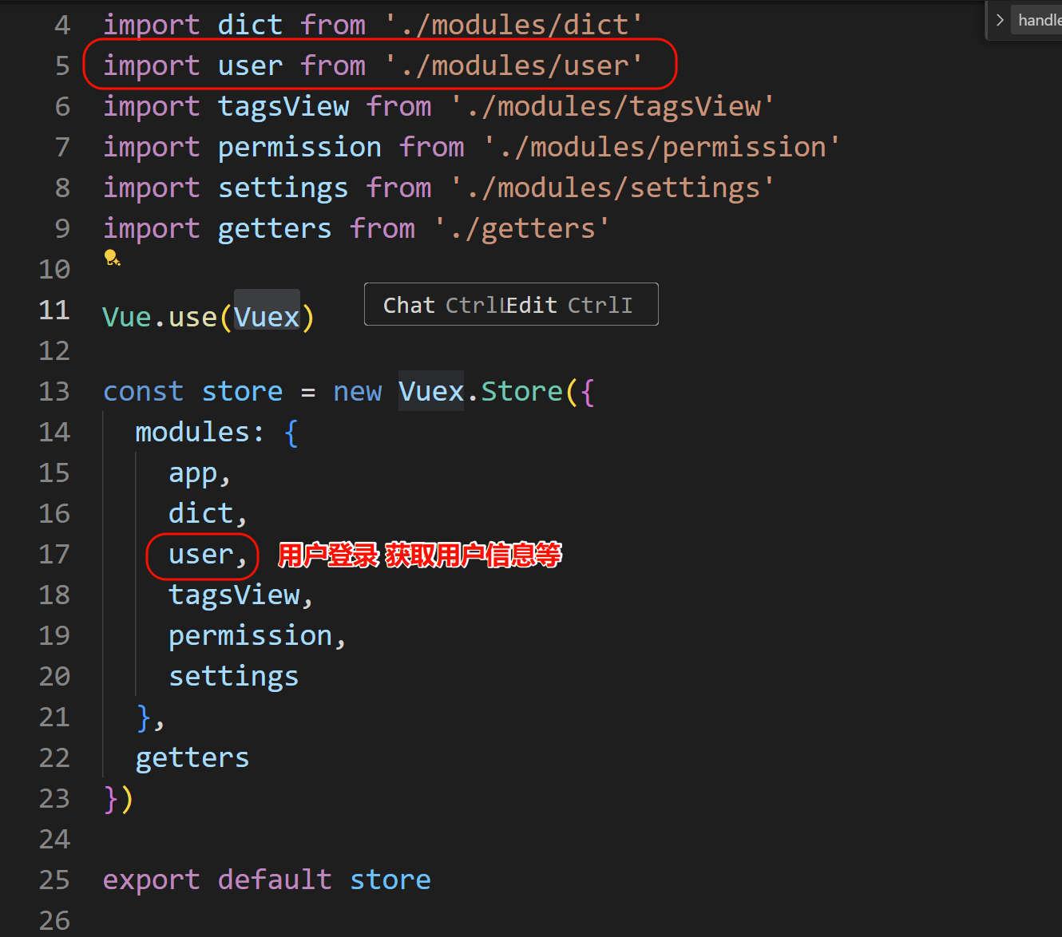Image resolution: width=1062 pixels, height=937 pixels.
Task: Click the getters property on line 22
Action: coord(192,757)
